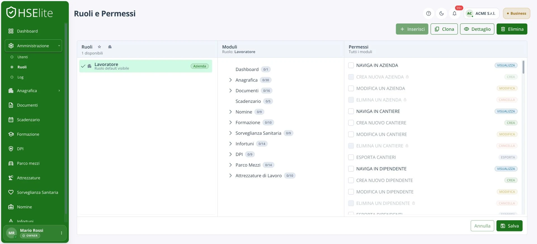Toggle dark mode moon icon
This screenshot has width=537, height=244.
tap(442, 13)
